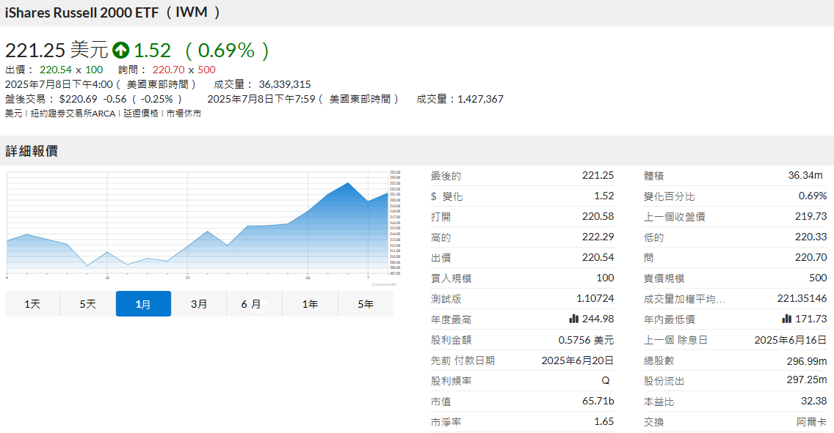Click the 股利頻率 value Q
This screenshot has width=834, height=433.
[x=605, y=380]
